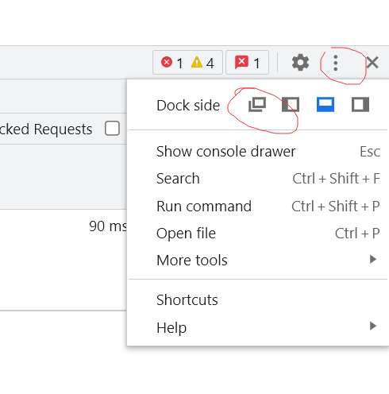Undock DevTools into separate window
The height and width of the screenshot is (394, 389).
(x=257, y=105)
